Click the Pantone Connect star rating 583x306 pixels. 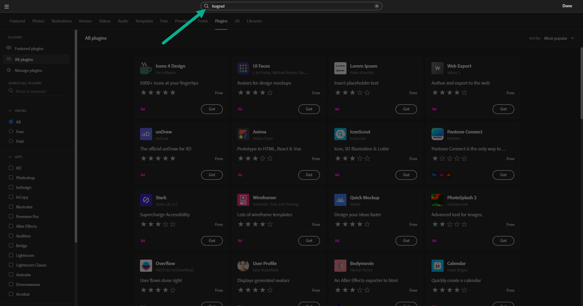tap(450, 159)
